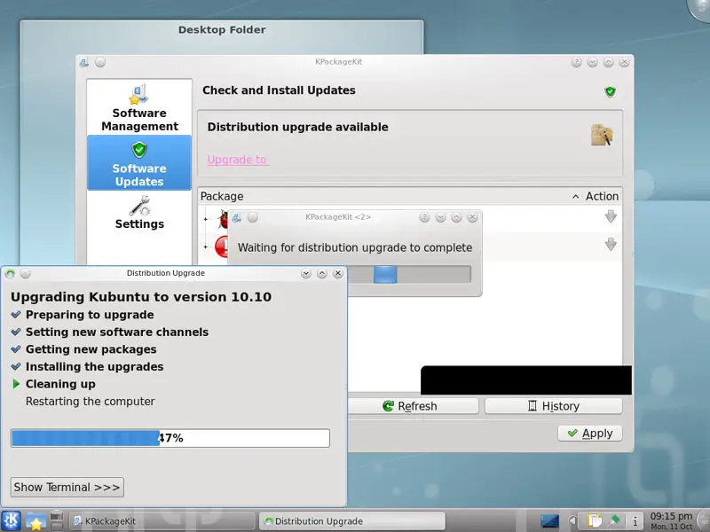Expand the ladybug package group row

click(206, 219)
